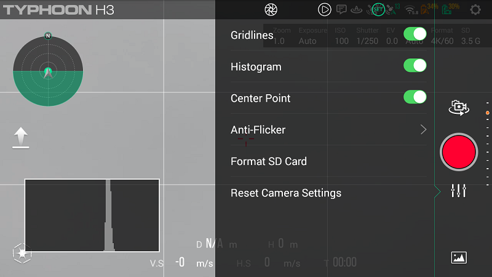Viewport: 492px width, 277px height.
Task: Open the camera adjustment sliders icon
Action: (459, 191)
